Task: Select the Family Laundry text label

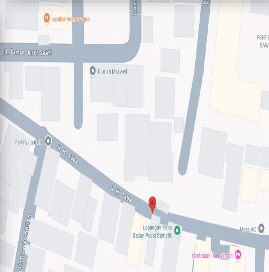Action: [29, 142]
